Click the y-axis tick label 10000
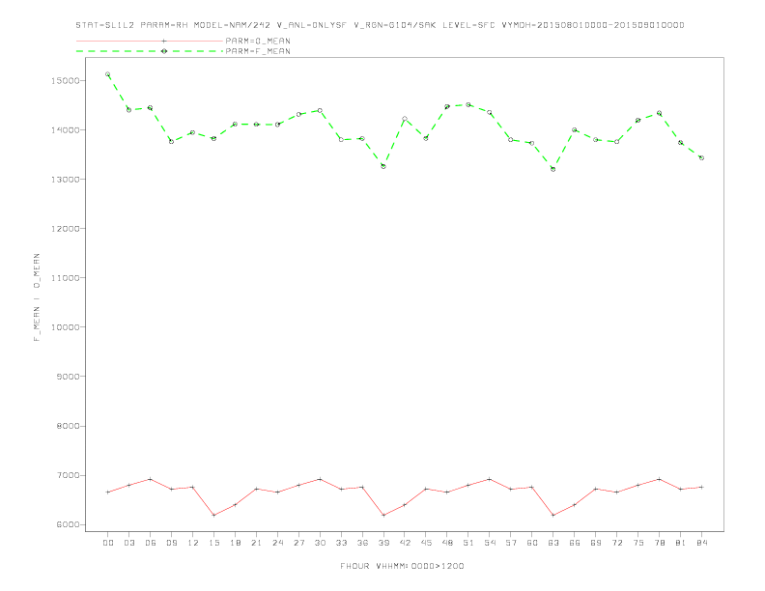 coord(66,327)
